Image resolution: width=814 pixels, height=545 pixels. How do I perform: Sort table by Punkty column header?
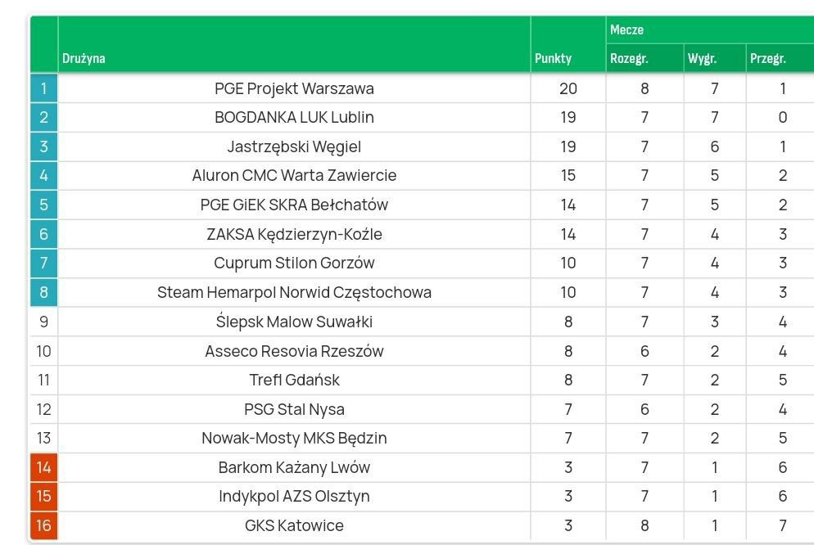(554, 59)
